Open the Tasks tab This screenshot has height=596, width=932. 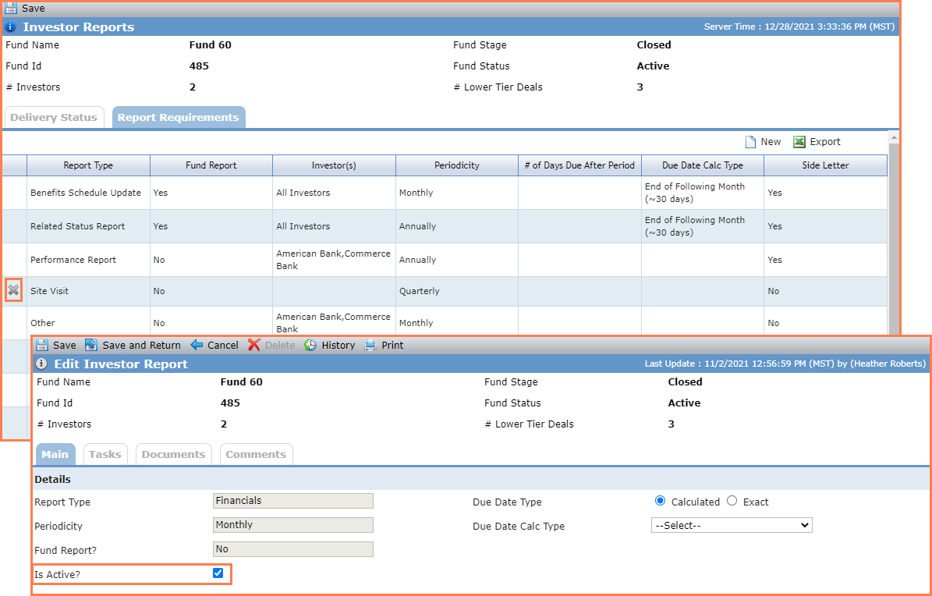point(105,455)
